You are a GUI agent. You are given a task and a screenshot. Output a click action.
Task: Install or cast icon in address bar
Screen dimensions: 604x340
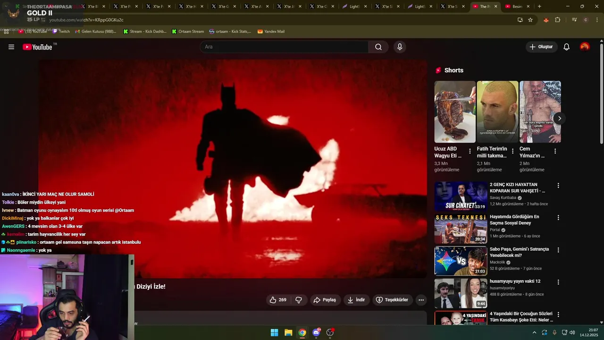[x=520, y=20]
